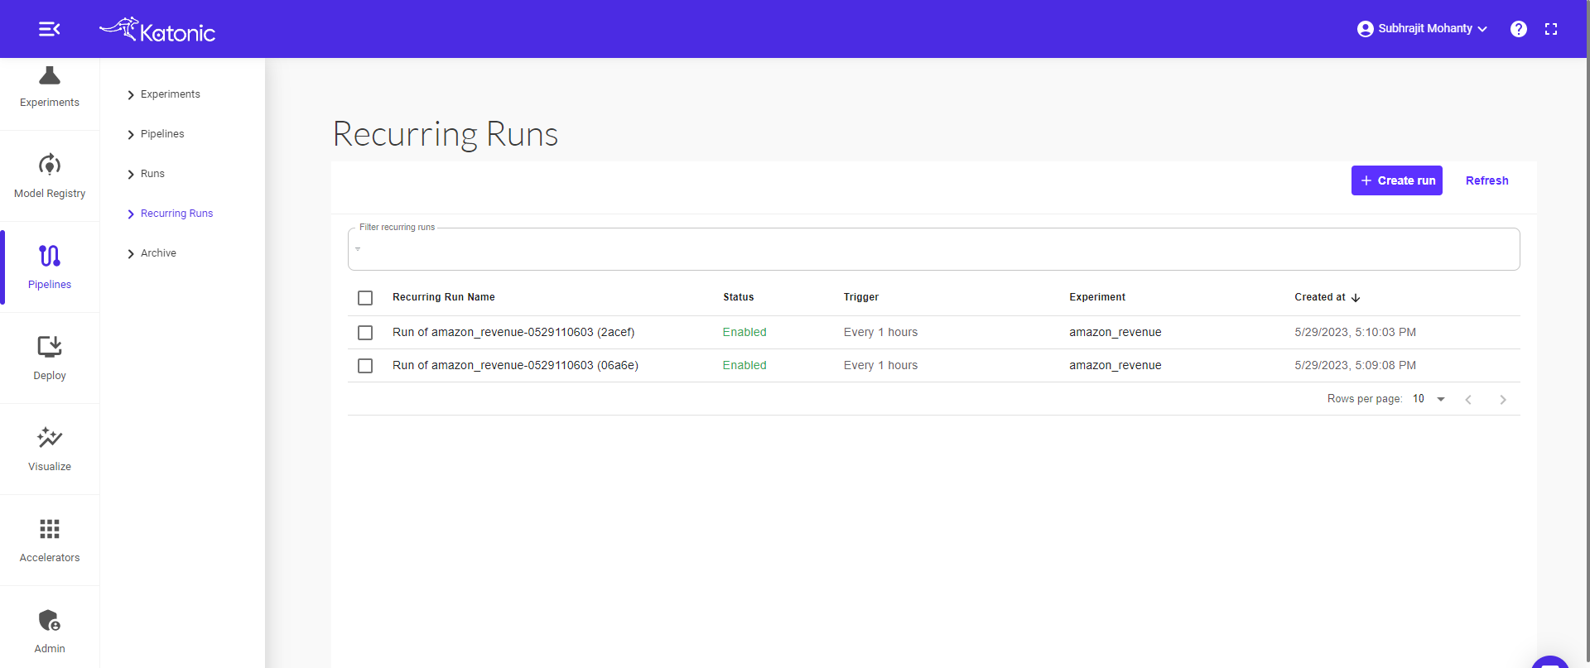
Task: Select all recurring runs checkbox
Action: 365,298
